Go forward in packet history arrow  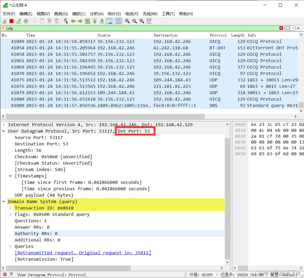coord(80,21)
